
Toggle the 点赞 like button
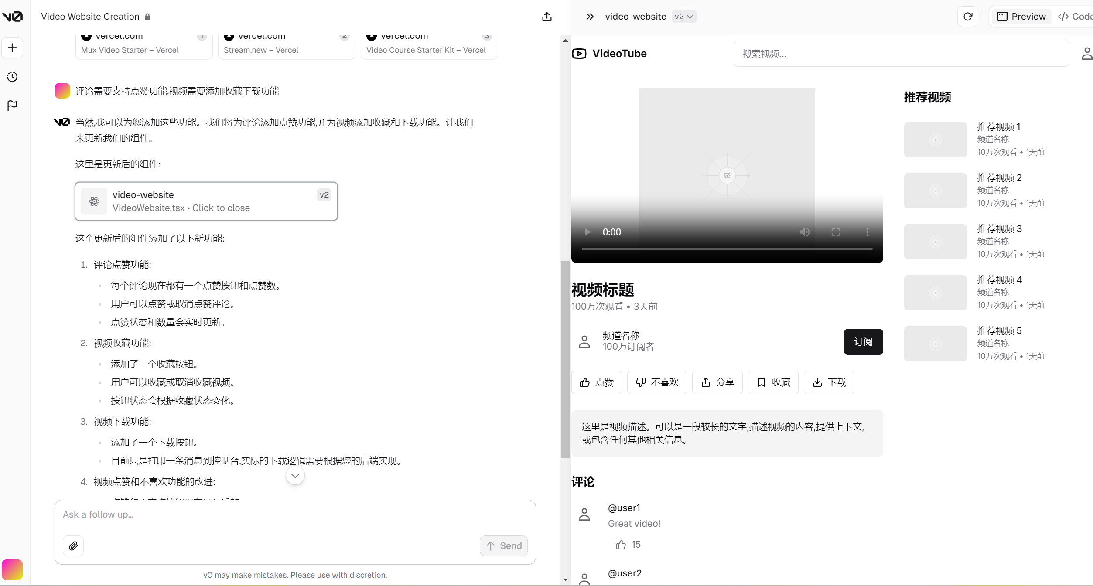coord(597,382)
